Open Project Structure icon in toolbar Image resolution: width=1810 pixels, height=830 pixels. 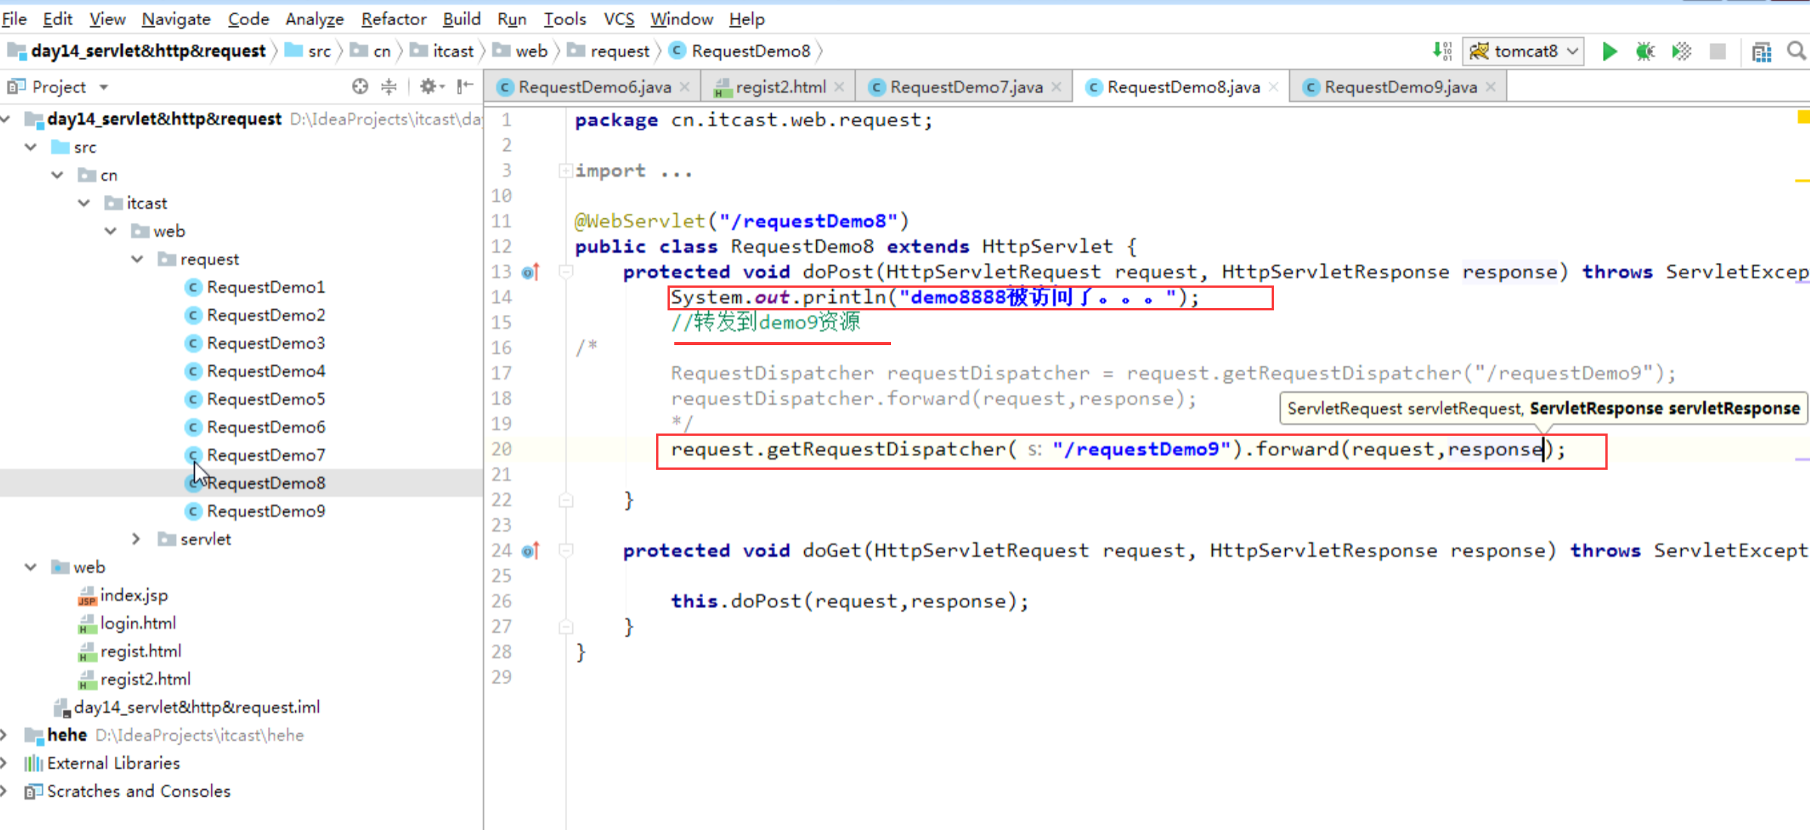pos(1761,51)
